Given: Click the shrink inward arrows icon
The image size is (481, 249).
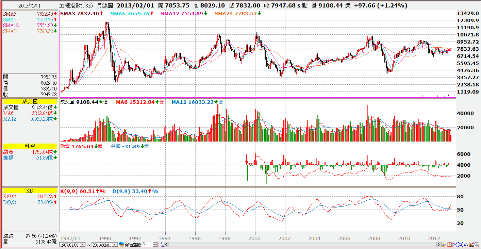Looking at the screenshot, I should pyautogui.click(x=455, y=245).
